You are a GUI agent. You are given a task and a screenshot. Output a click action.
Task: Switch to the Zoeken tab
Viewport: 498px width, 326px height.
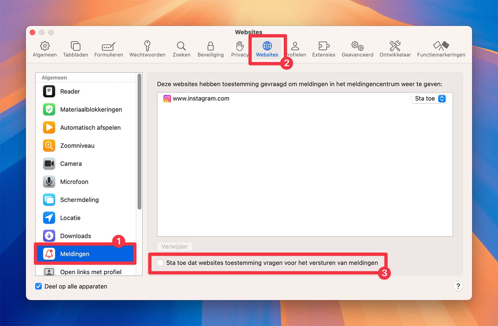click(x=181, y=49)
